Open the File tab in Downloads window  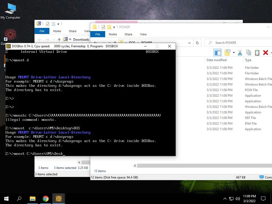tap(42, 31)
